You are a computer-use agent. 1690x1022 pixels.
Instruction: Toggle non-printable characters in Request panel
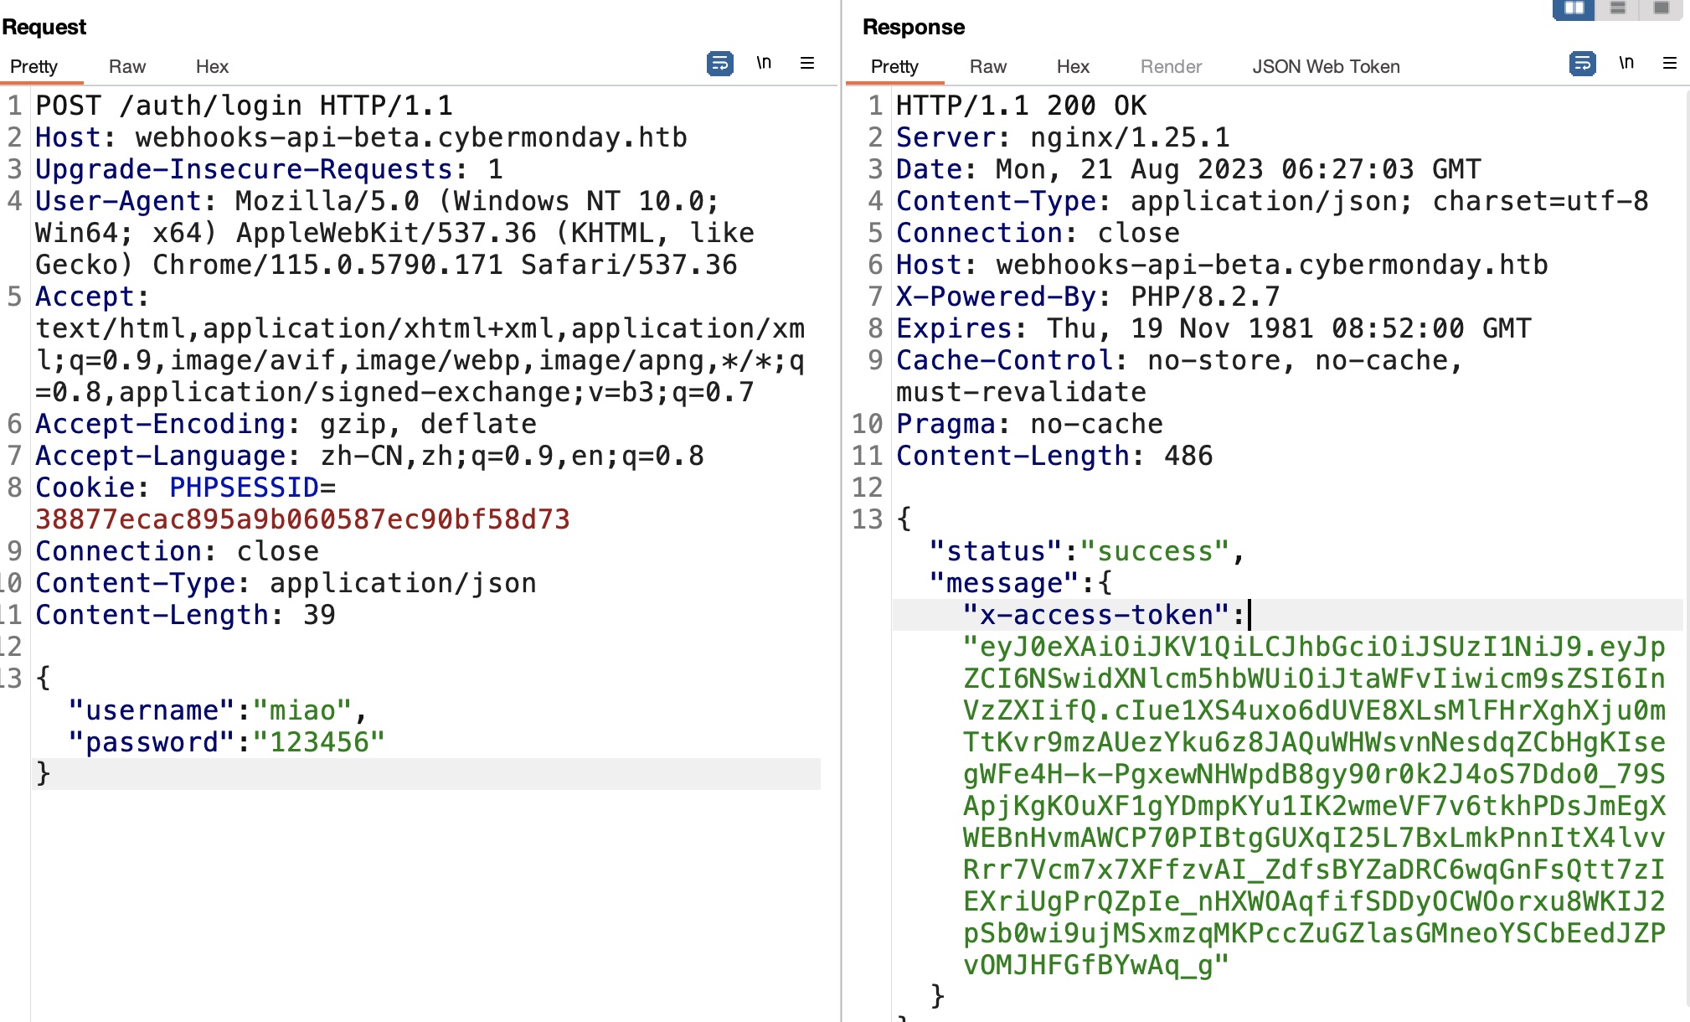click(764, 64)
